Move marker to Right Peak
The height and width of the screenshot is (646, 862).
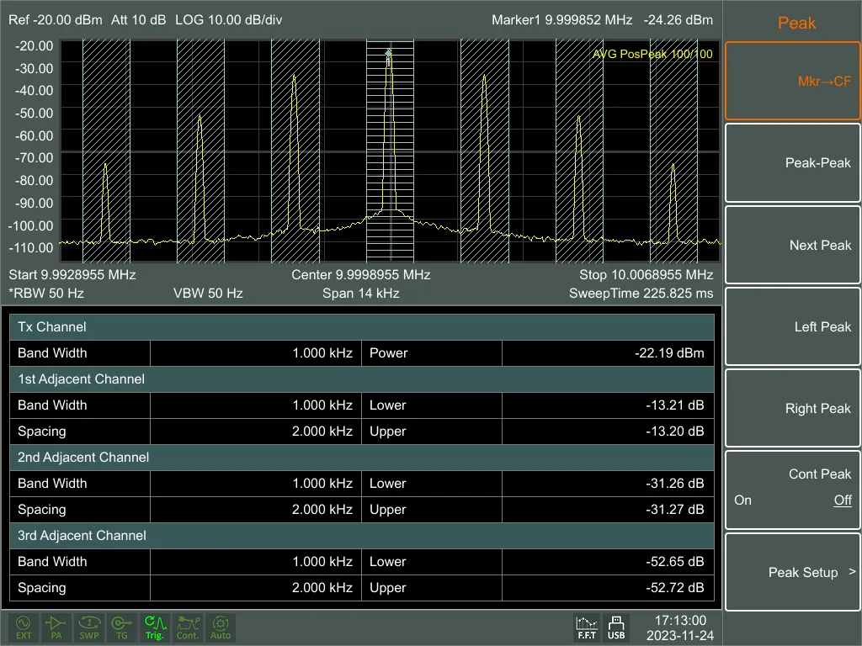click(793, 408)
